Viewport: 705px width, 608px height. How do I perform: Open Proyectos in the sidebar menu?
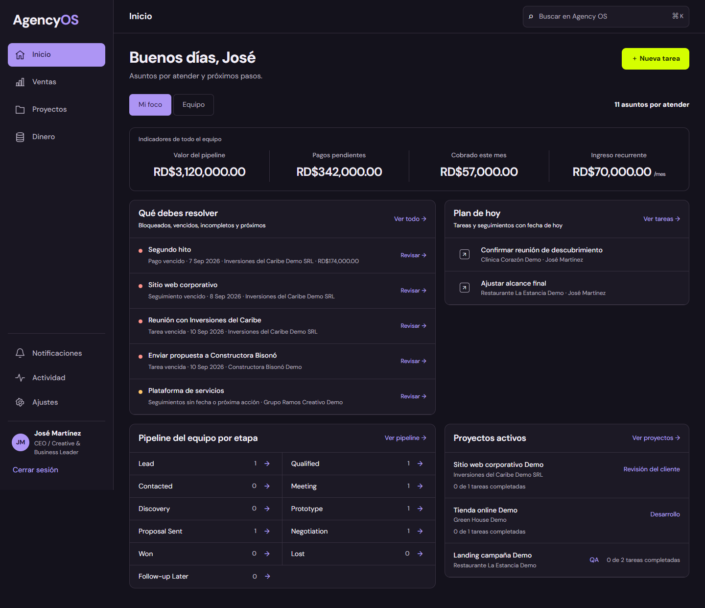(x=56, y=110)
